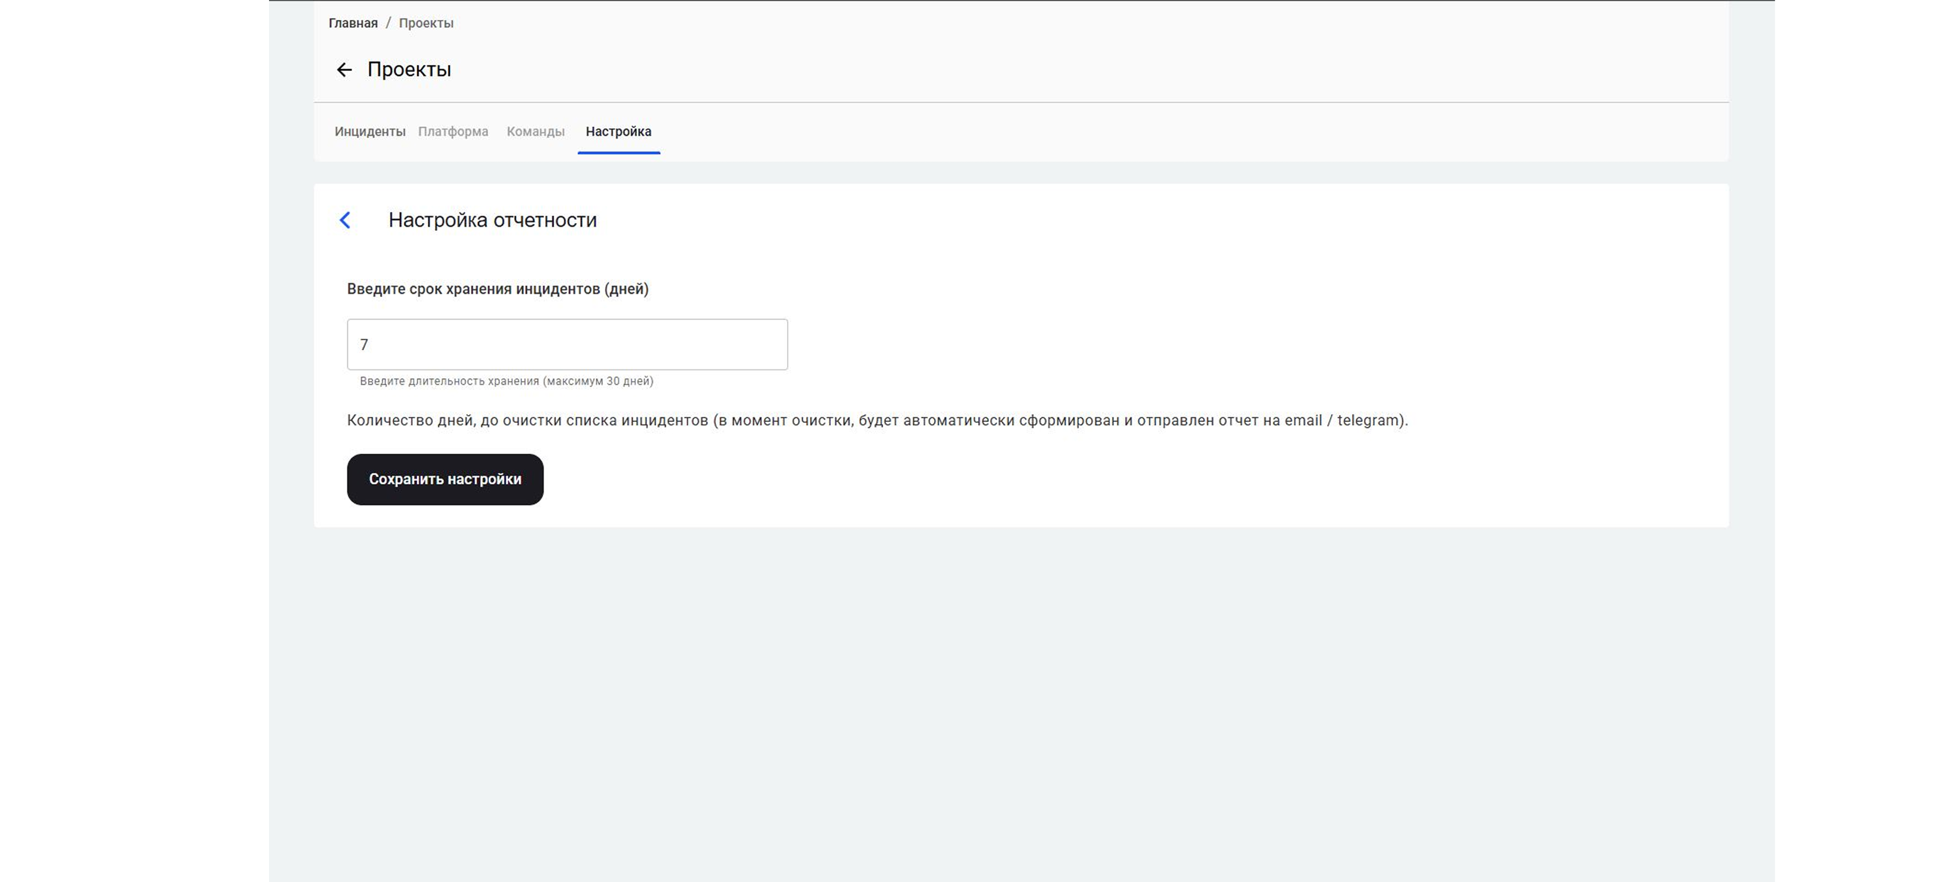Click the word telegram in the description

[1369, 420]
